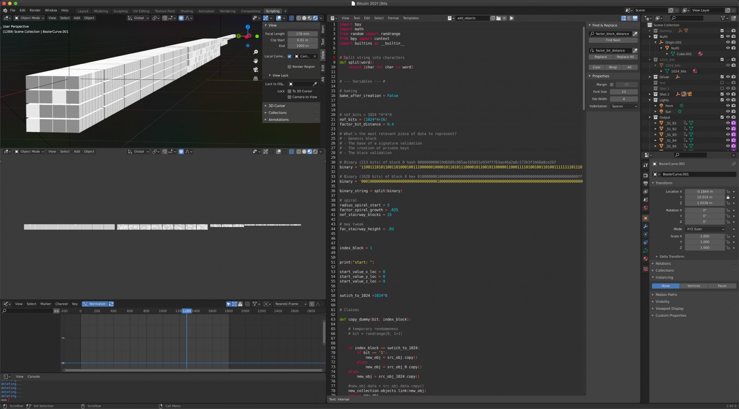Run the script with the play icon
739x409 pixels.
(x=511, y=18)
